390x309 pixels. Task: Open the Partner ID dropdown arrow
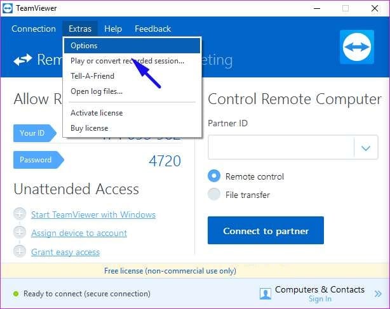tap(366, 148)
